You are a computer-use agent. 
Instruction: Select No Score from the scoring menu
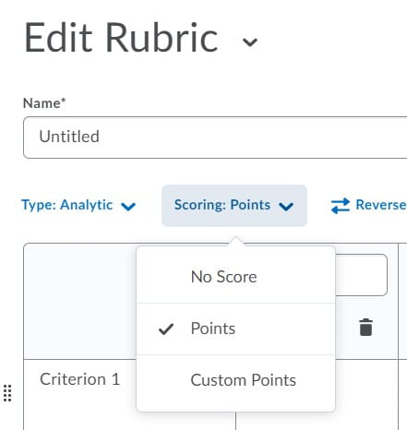point(235,277)
